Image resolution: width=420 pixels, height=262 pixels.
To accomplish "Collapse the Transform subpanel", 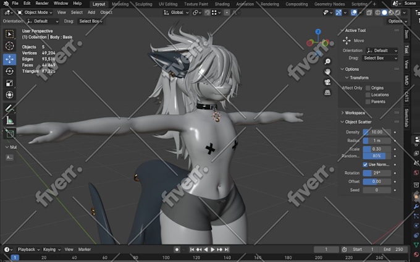I will 359,78.
